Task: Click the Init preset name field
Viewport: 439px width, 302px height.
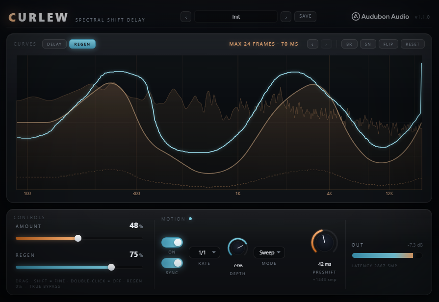Action: coord(236,17)
